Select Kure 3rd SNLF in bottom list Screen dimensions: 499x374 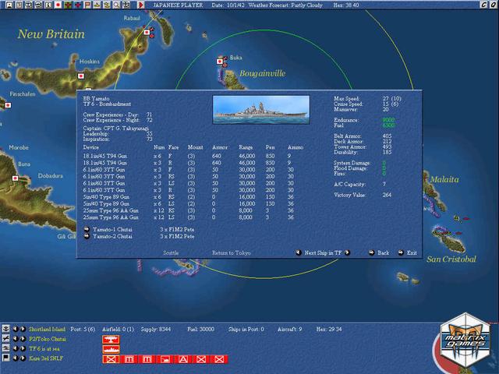coord(46,358)
